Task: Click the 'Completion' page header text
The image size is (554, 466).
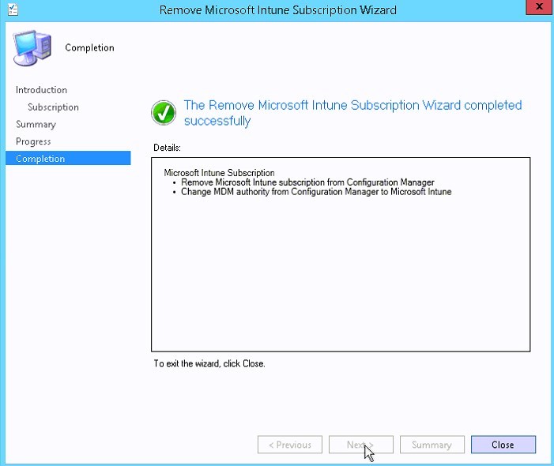Action: 90,47
